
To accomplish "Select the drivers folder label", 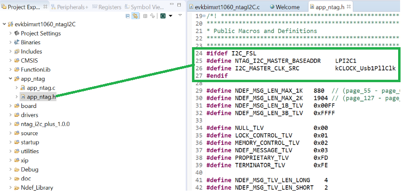I will pyautogui.click(x=30, y=115).
